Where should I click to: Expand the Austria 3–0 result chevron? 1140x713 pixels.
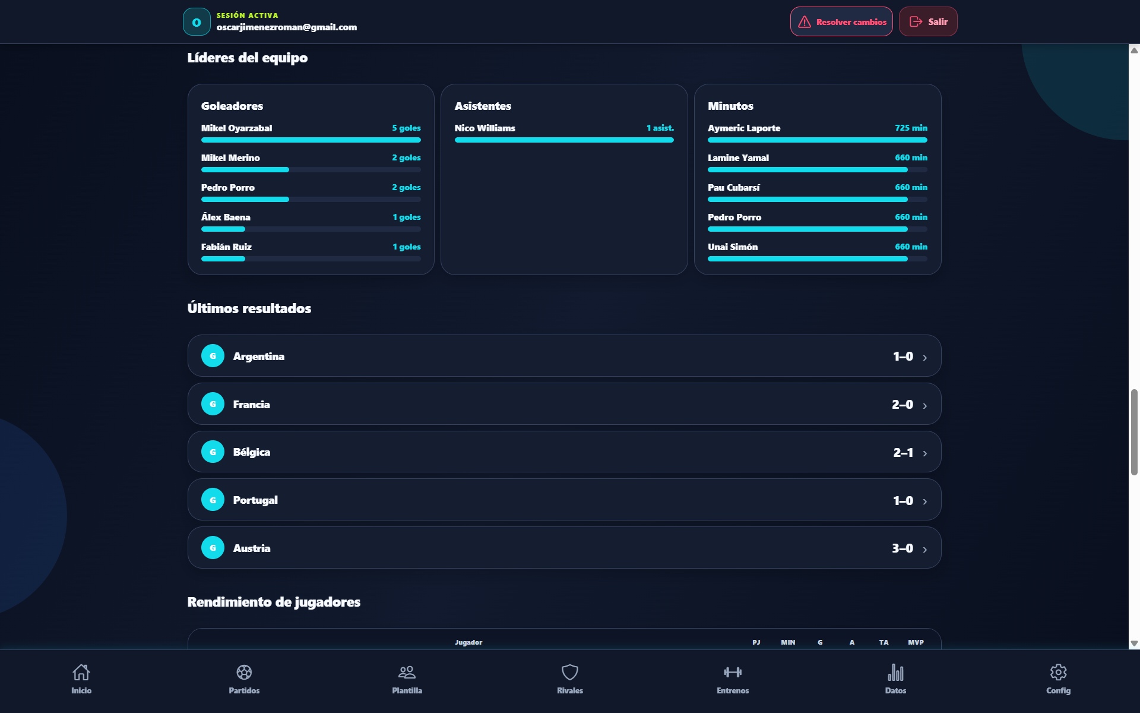pos(924,550)
